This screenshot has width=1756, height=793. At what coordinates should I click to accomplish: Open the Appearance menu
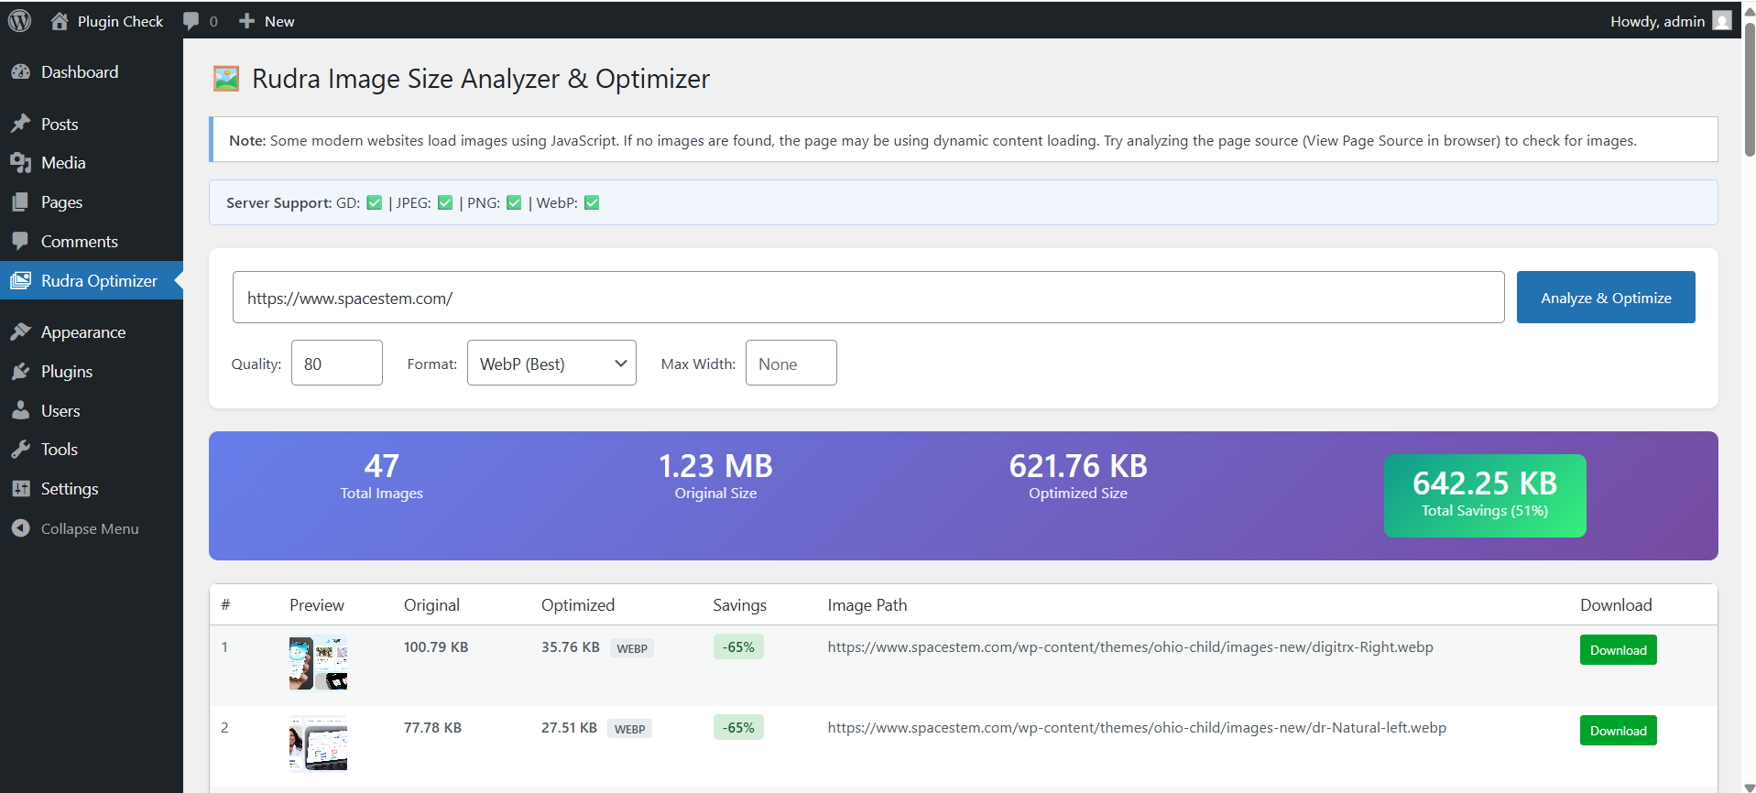pyautogui.click(x=82, y=332)
